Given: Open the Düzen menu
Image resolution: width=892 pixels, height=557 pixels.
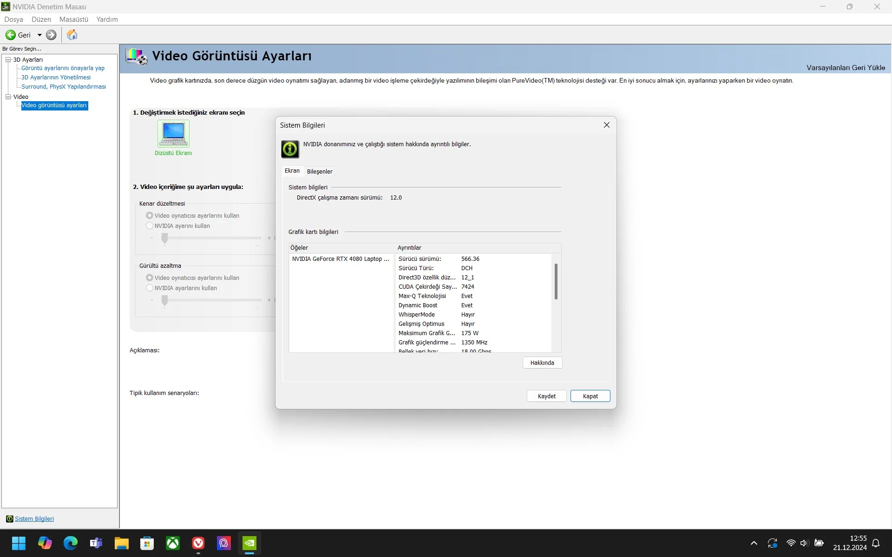Looking at the screenshot, I should (x=41, y=19).
